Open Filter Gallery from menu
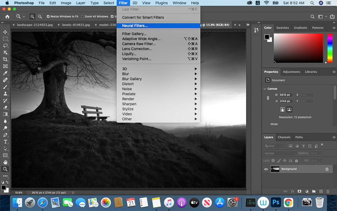 coord(159,34)
